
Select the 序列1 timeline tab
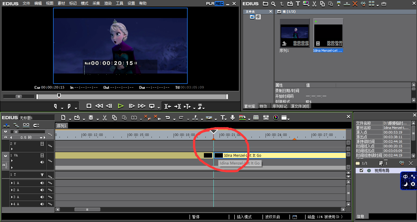pyautogui.click(x=62, y=126)
